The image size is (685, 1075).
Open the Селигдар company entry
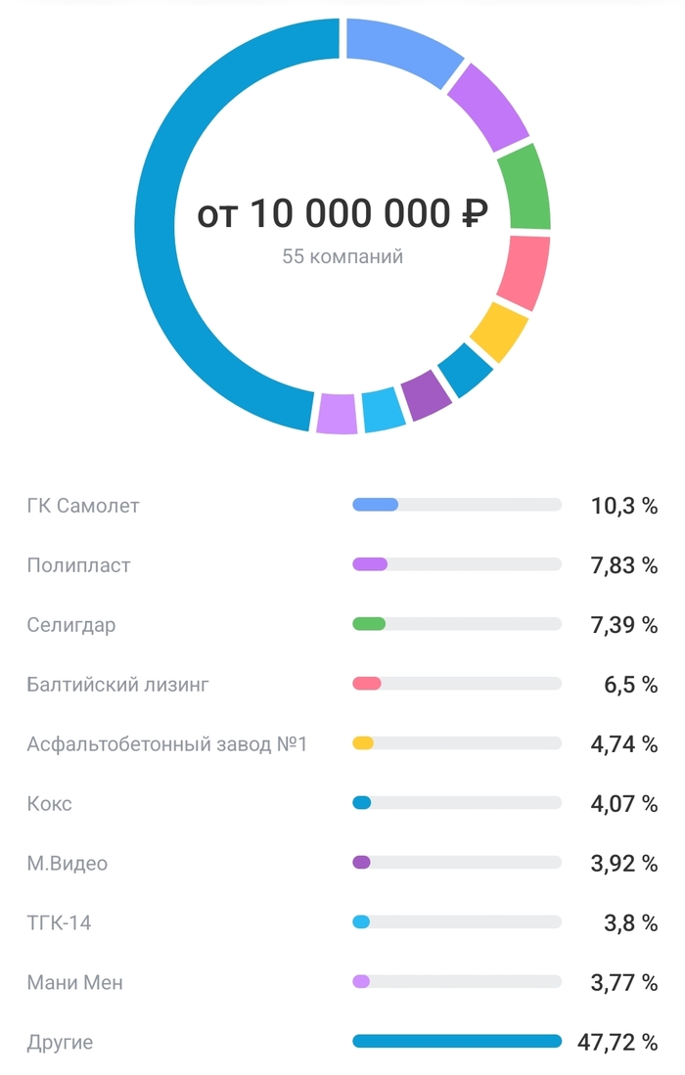point(70,625)
